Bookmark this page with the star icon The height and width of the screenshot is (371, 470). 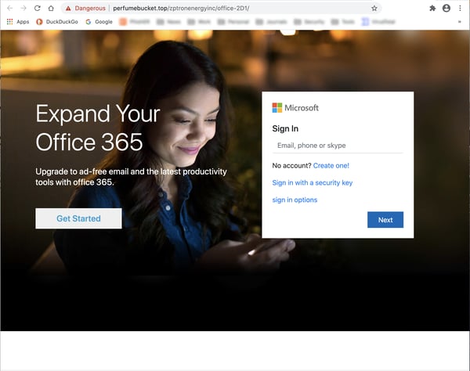pyautogui.click(x=374, y=8)
